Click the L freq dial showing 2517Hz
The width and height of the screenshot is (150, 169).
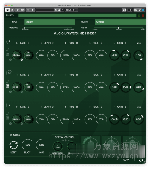(x=66, y=55)
